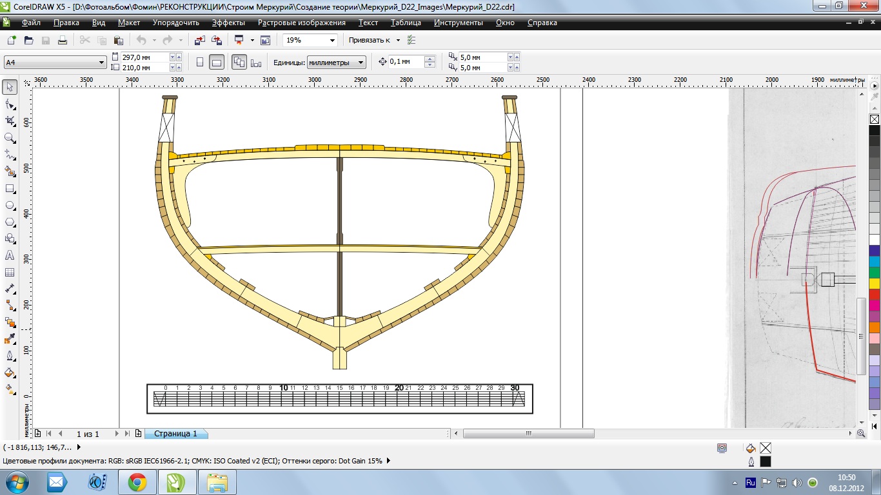Select the Rectangle tool
The height and width of the screenshot is (495, 881).
click(x=10, y=188)
